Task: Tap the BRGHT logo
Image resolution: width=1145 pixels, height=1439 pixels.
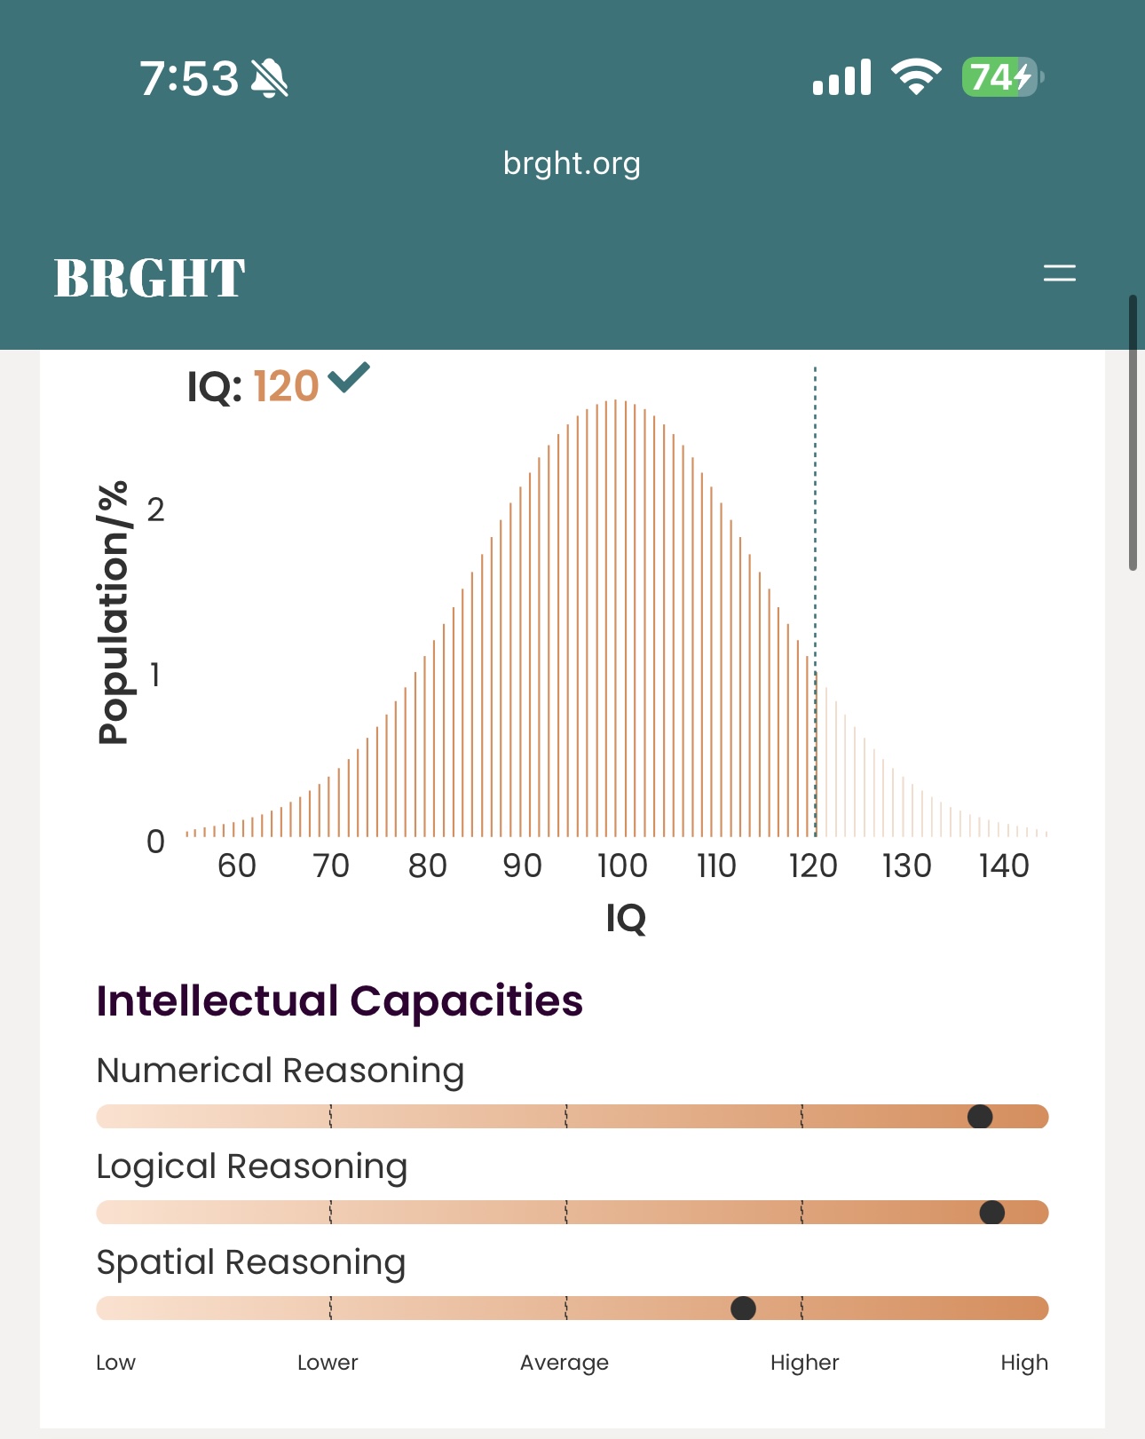Action: [149, 278]
